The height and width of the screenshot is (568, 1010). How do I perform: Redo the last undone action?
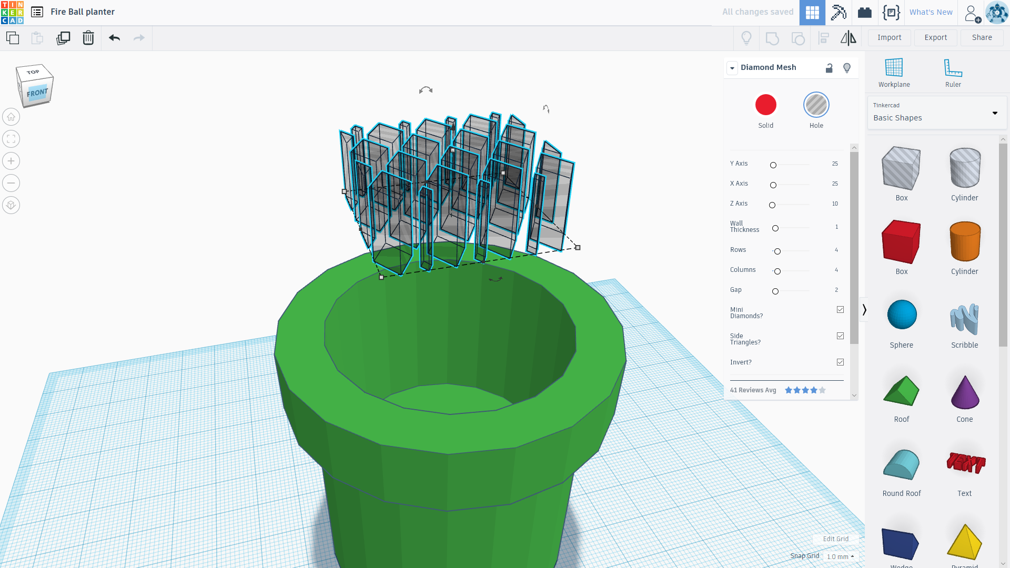pos(139,38)
